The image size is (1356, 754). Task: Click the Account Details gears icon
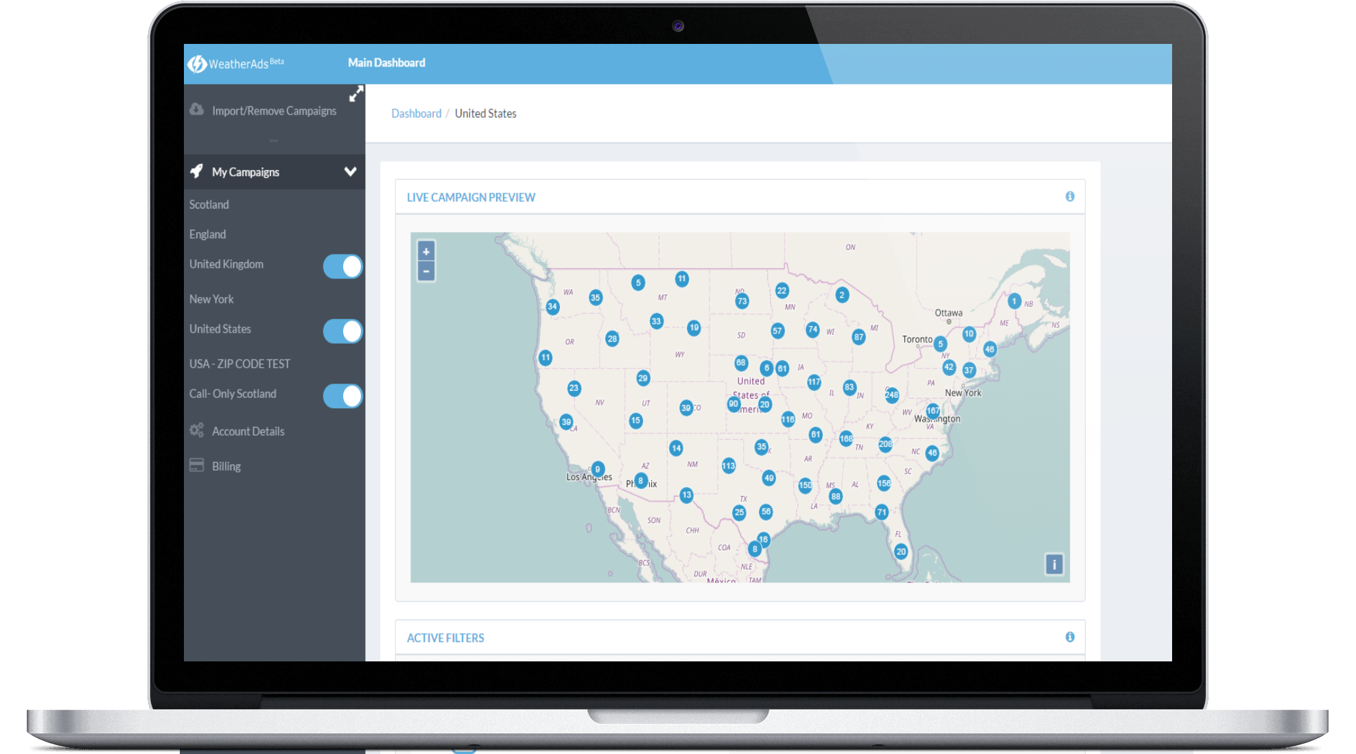[x=197, y=430]
